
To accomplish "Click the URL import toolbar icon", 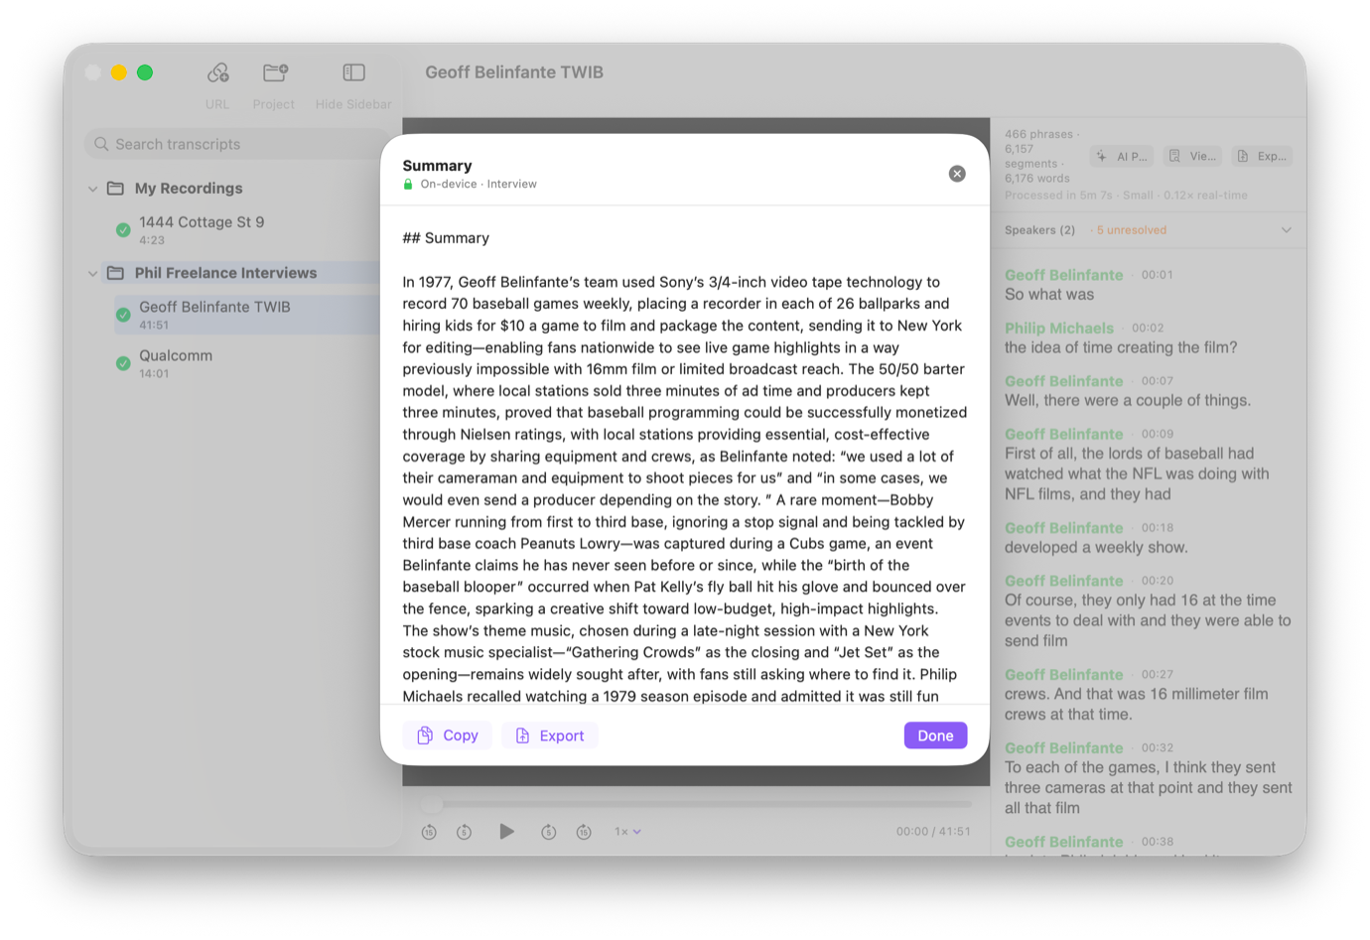I will [217, 73].
